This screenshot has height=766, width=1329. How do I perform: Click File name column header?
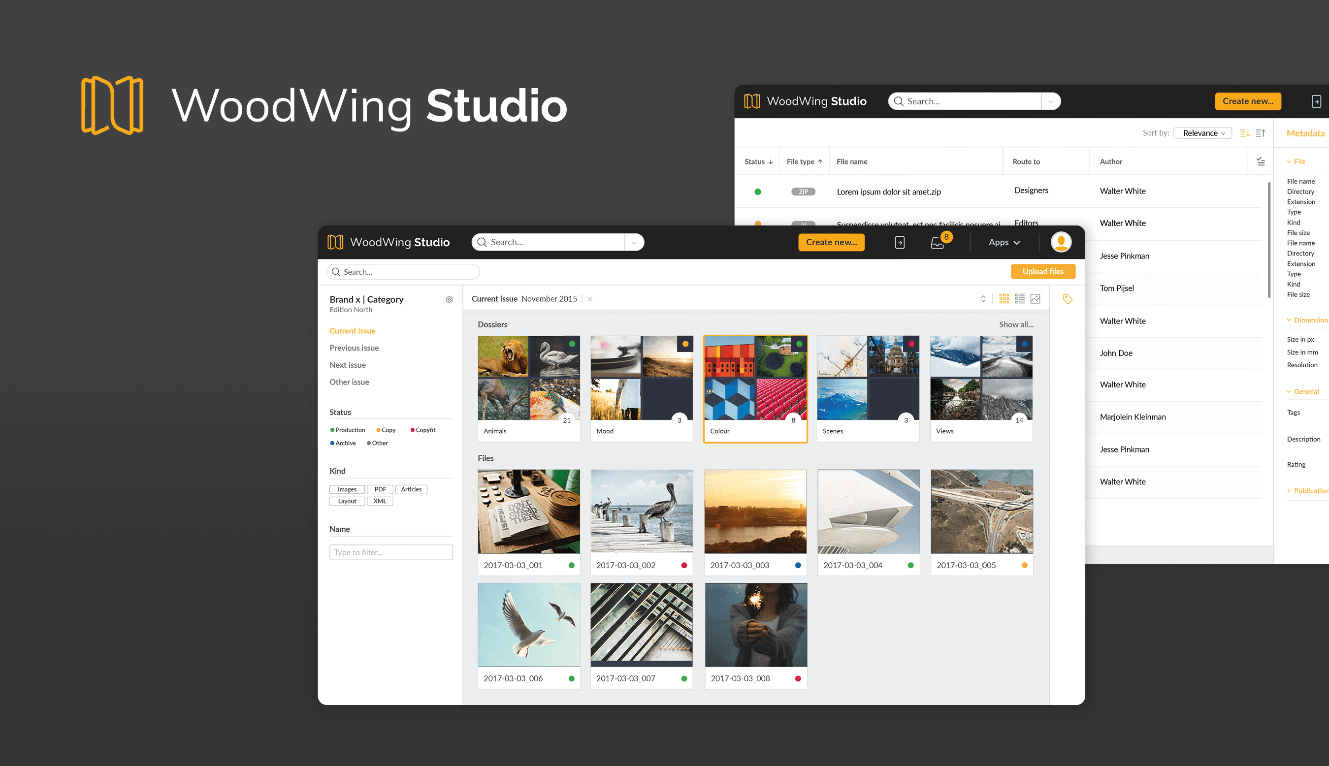click(x=852, y=161)
